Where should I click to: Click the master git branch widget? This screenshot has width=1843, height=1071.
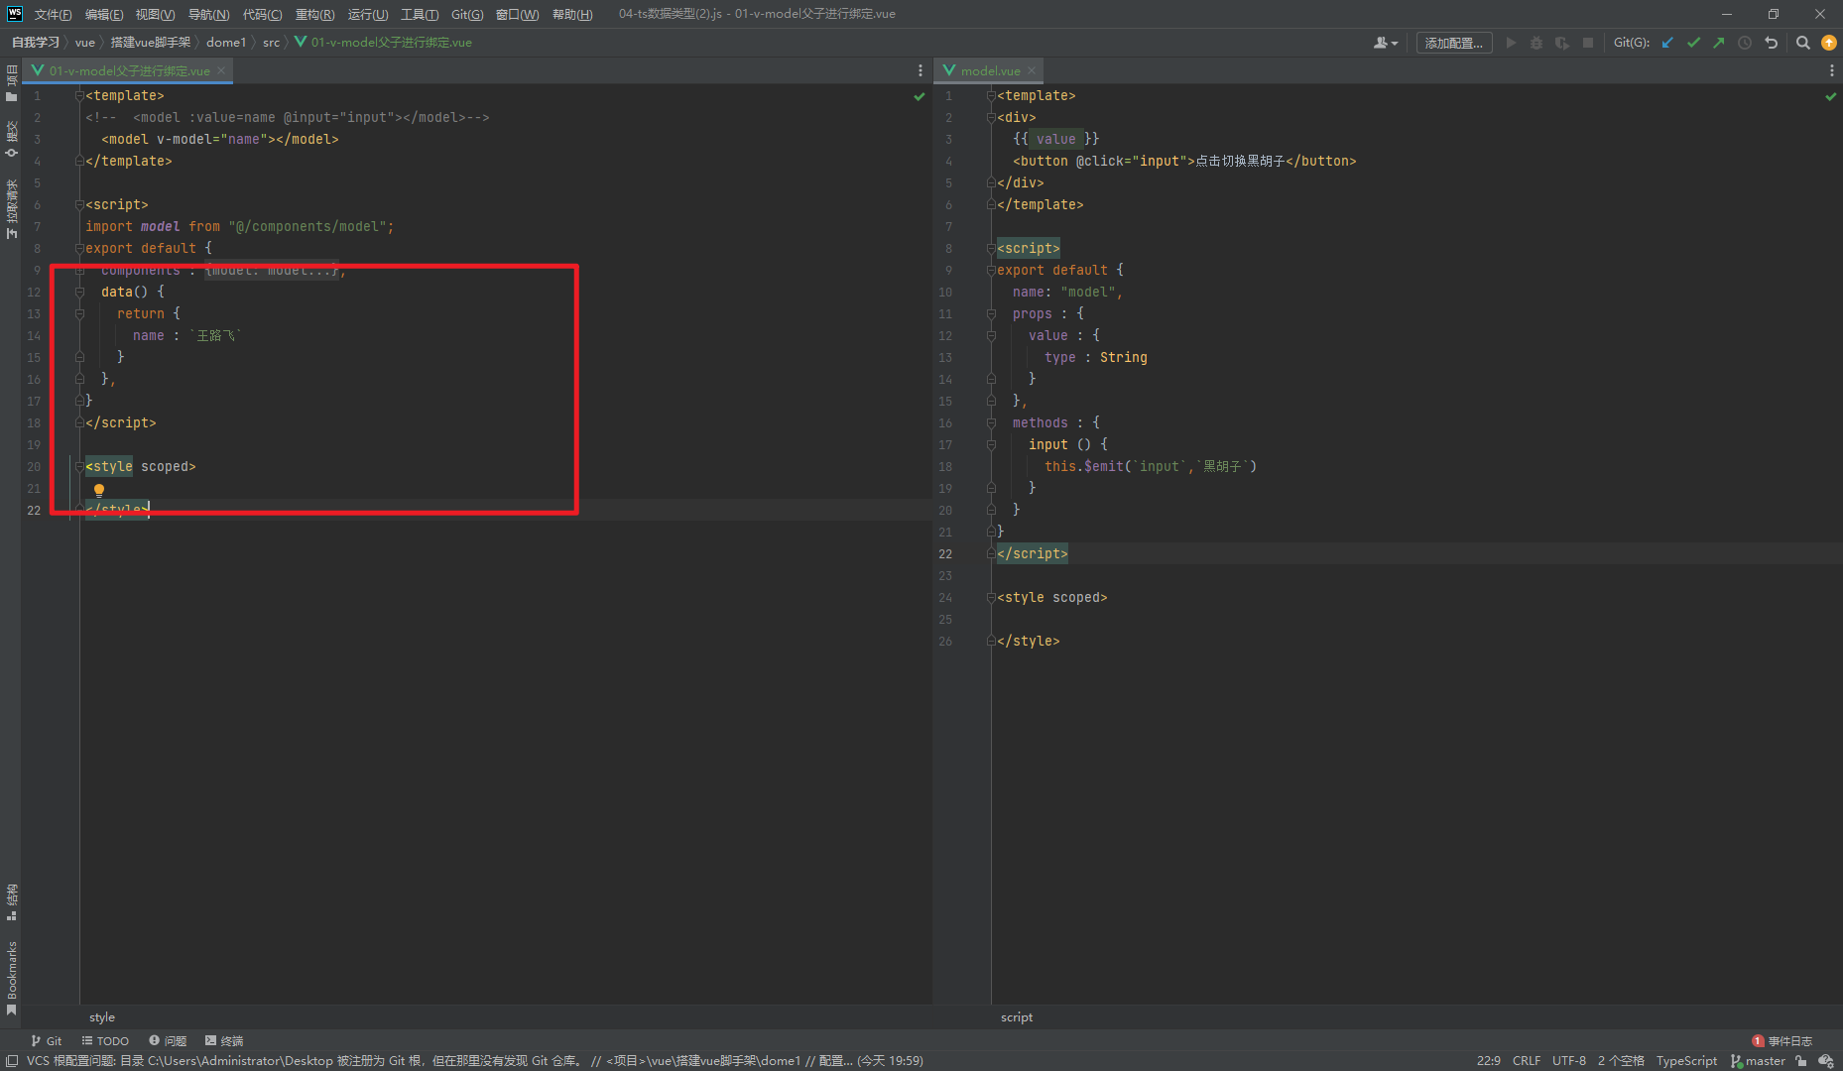coord(1758,1061)
